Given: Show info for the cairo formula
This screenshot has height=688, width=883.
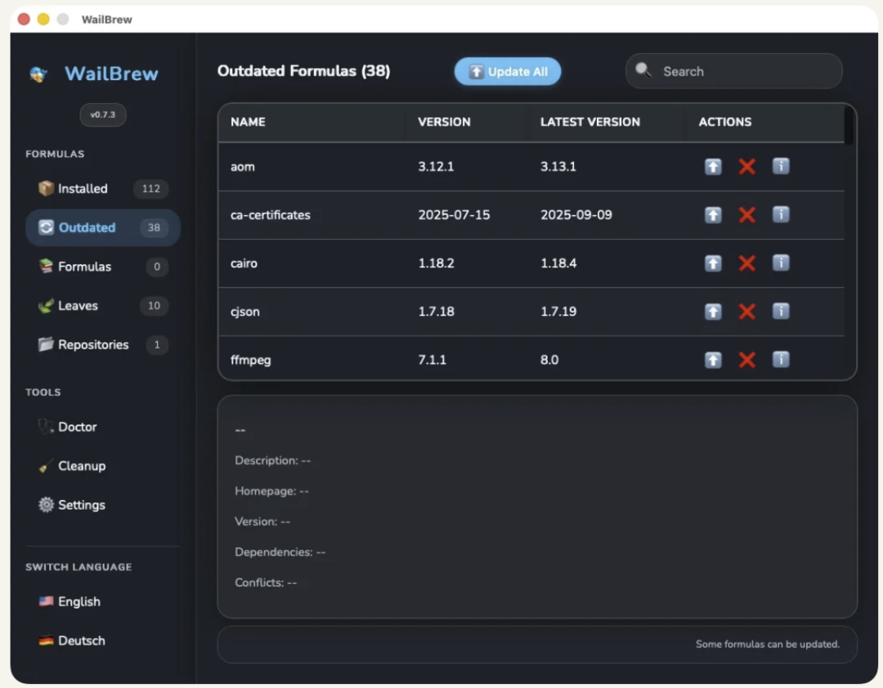Looking at the screenshot, I should click(x=781, y=263).
